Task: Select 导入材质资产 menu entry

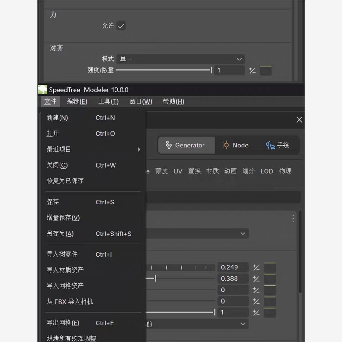Action: (x=93, y=270)
